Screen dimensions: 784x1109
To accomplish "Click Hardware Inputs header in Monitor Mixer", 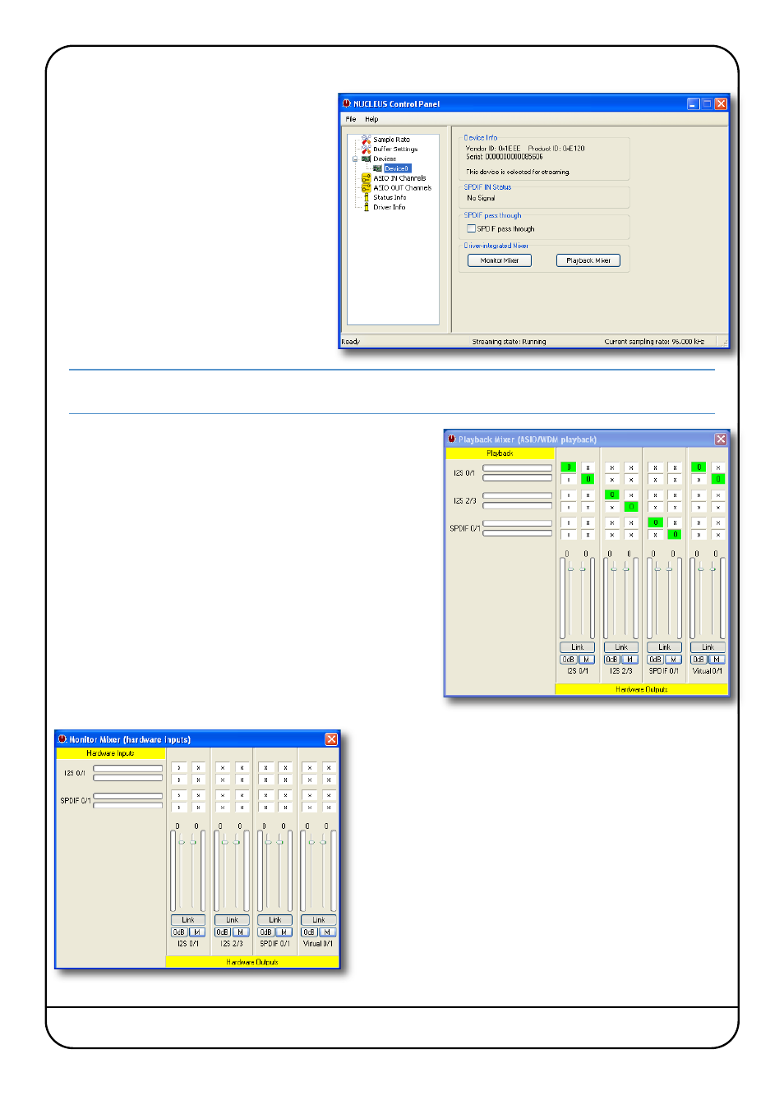I will point(111,753).
